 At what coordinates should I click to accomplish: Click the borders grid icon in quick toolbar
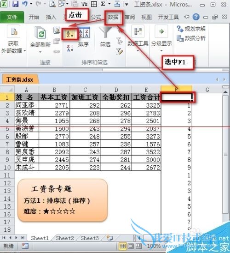[94, 4]
